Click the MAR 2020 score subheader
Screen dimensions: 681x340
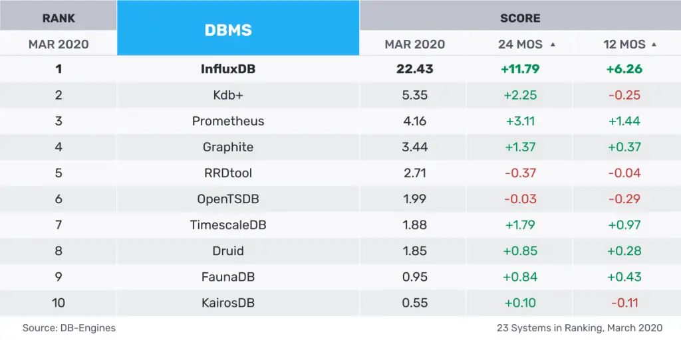[414, 44]
